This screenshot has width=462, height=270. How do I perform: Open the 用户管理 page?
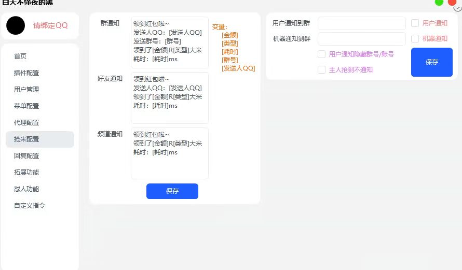(x=26, y=90)
